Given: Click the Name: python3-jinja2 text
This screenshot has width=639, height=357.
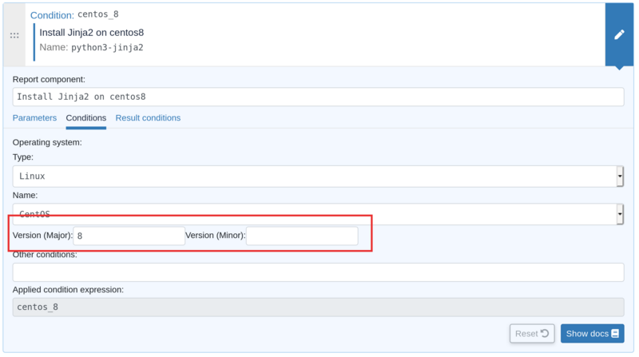Looking at the screenshot, I should tap(91, 47).
